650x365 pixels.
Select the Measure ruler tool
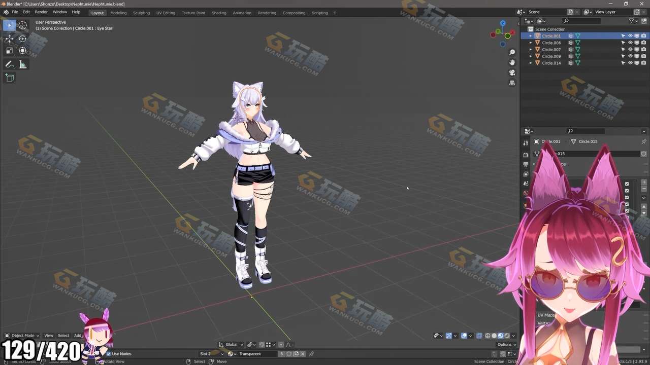[x=22, y=64]
